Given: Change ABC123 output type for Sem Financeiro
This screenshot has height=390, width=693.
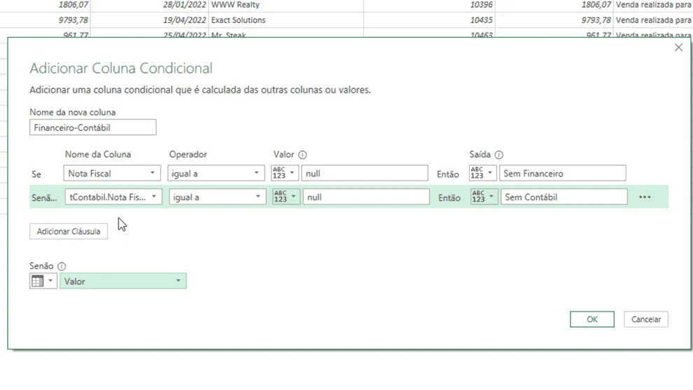Looking at the screenshot, I should (x=482, y=173).
